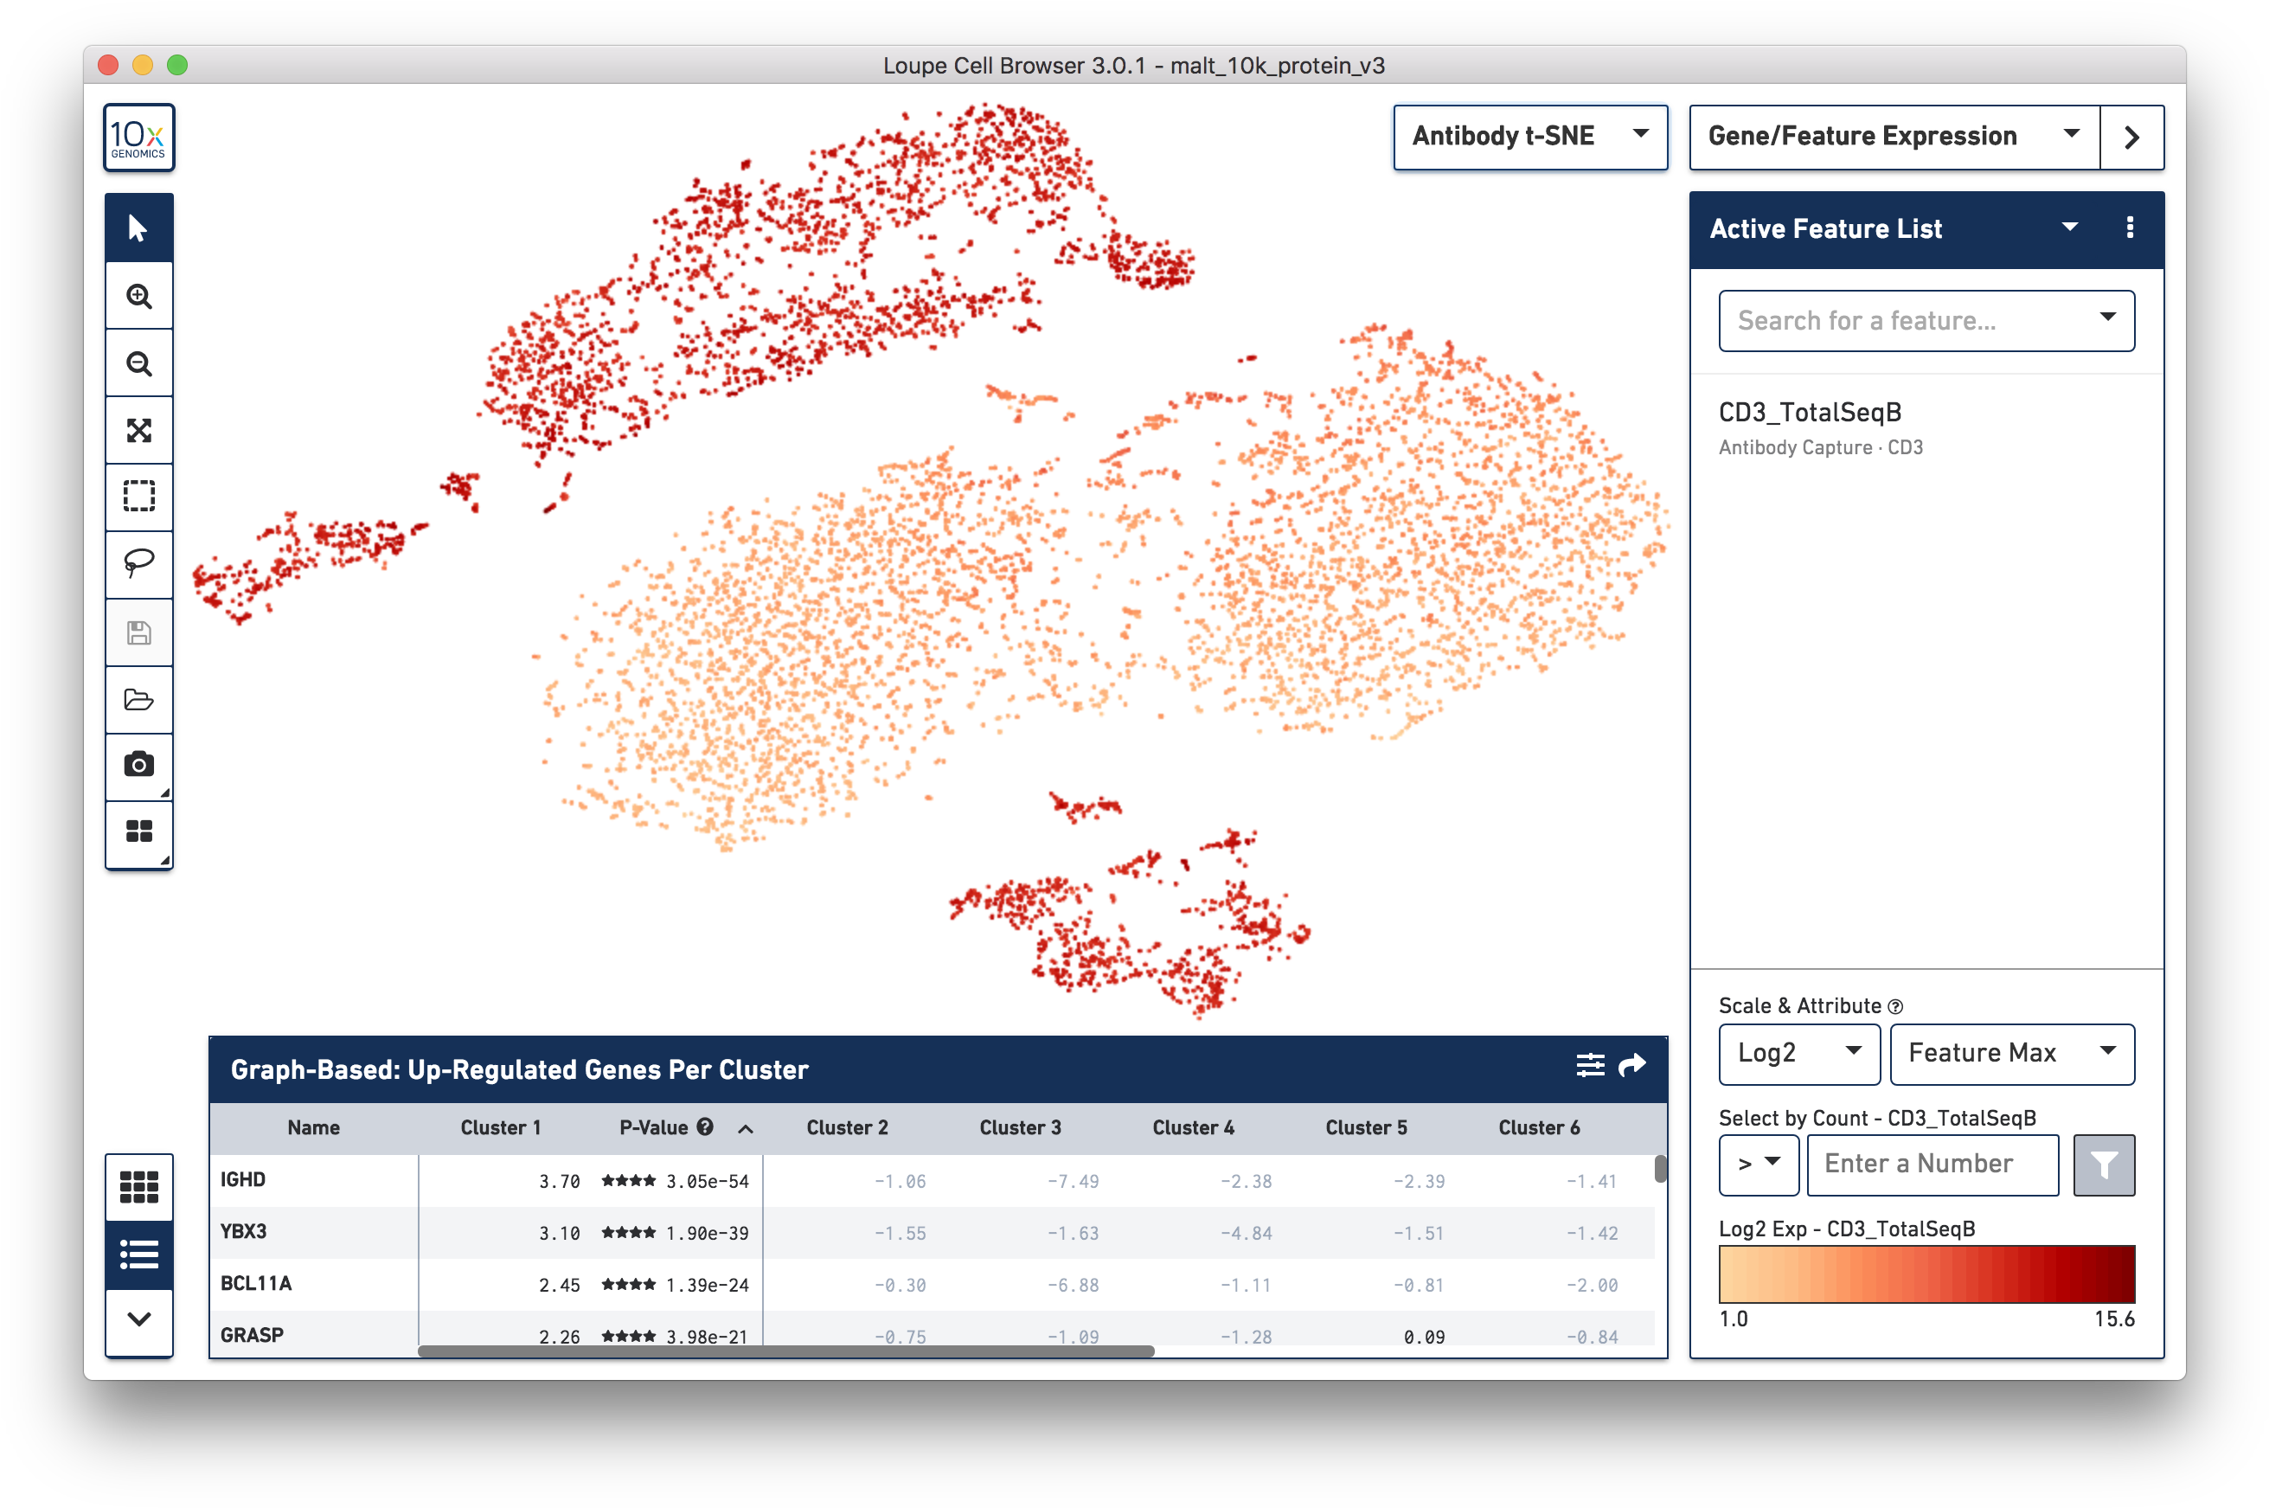Click the save floppy disk icon
This screenshot has width=2269, height=1508.
click(138, 632)
